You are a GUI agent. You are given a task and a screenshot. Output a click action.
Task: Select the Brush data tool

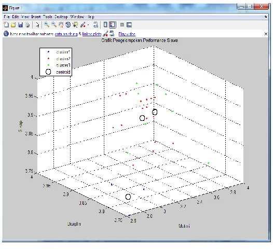coord(83,25)
